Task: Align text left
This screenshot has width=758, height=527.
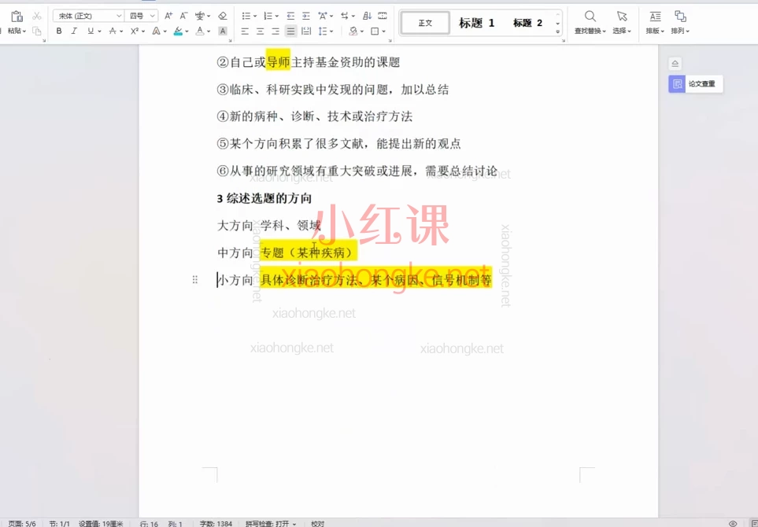Action: coord(245,31)
